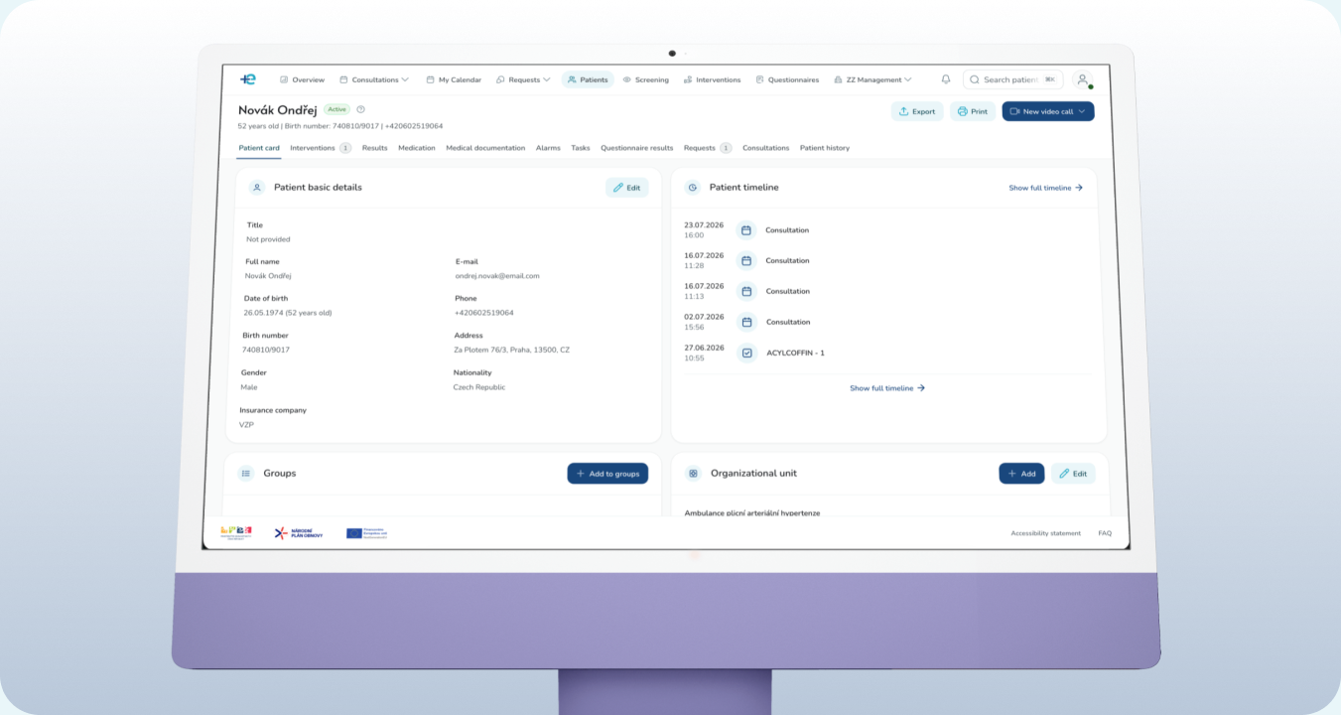Open the New video call dropdown arrow
This screenshot has width=1341, height=715.
pos(1082,111)
